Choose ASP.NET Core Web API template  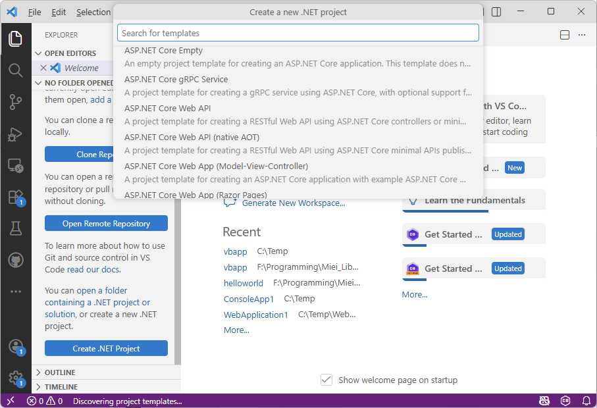(298, 115)
